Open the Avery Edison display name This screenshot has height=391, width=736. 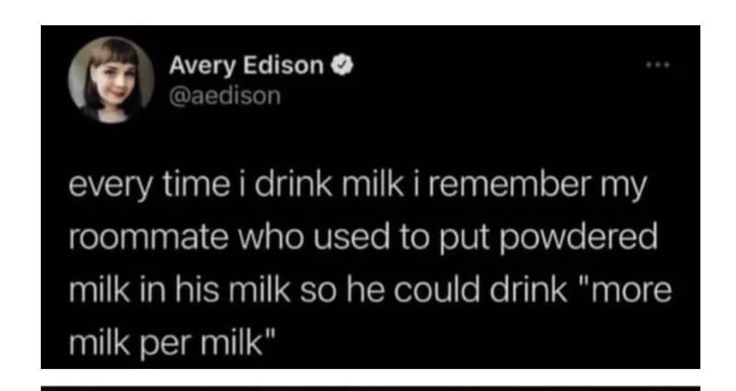pos(246,65)
